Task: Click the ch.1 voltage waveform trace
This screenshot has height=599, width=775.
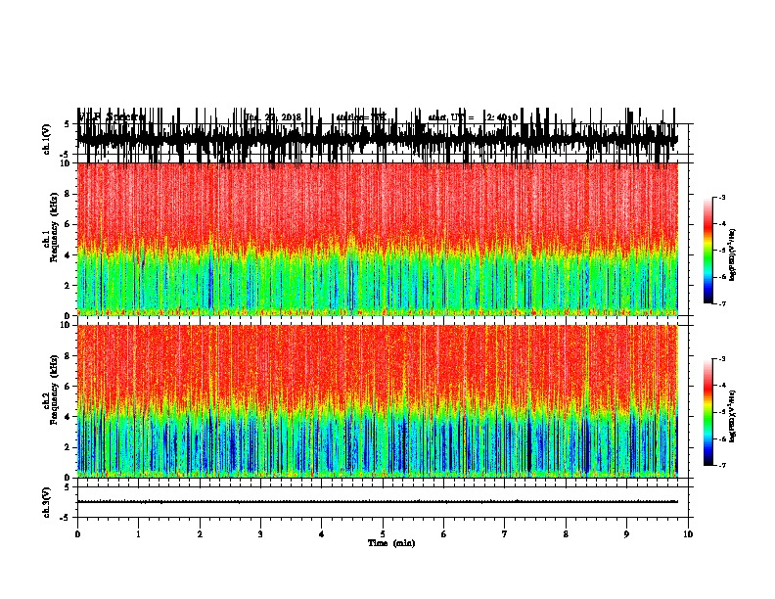Action: coord(378,137)
